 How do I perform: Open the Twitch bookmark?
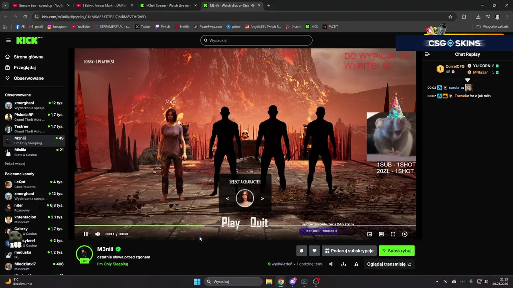click(x=162, y=27)
